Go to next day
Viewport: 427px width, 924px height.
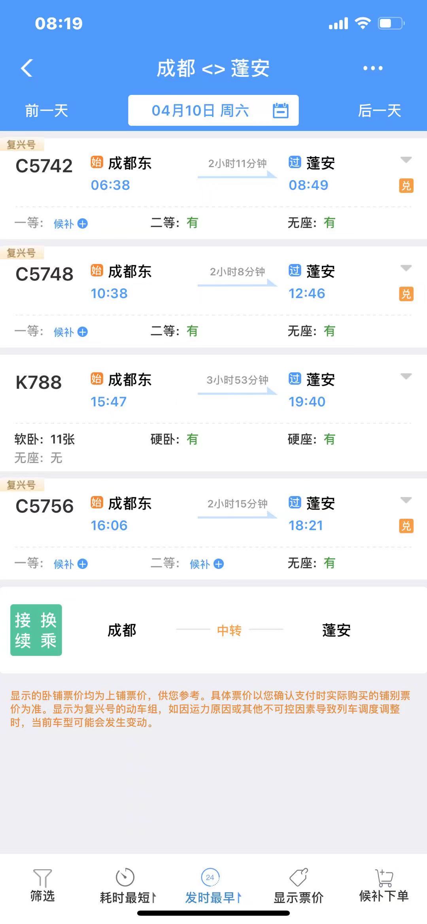(x=379, y=111)
